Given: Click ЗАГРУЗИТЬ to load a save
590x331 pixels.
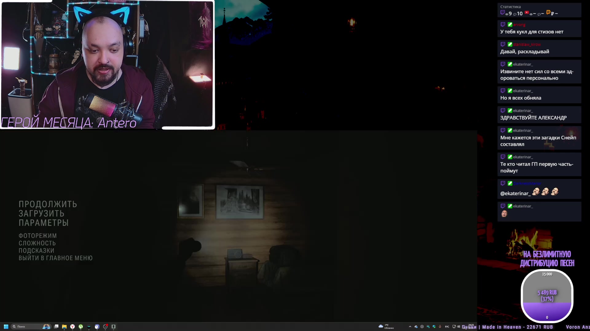Looking at the screenshot, I should [41, 213].
